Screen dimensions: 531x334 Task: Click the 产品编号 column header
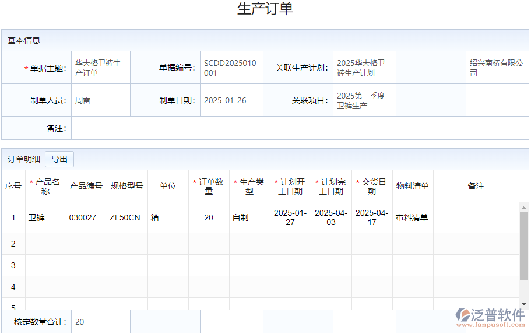pyautogui.click(x=86, y=186)
